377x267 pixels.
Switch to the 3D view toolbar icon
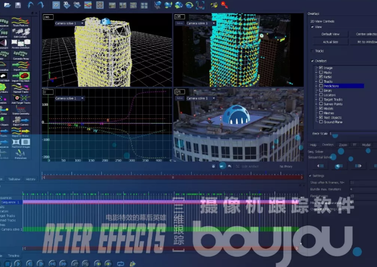66,5
